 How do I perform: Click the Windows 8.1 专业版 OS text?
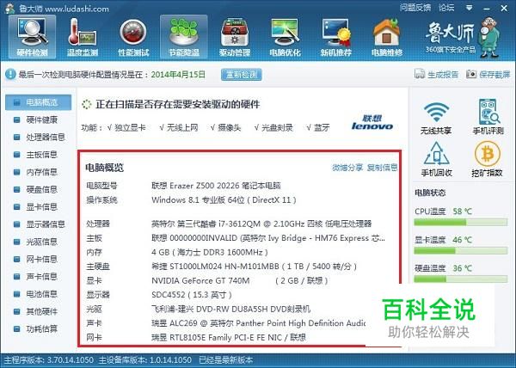[224, 200]
